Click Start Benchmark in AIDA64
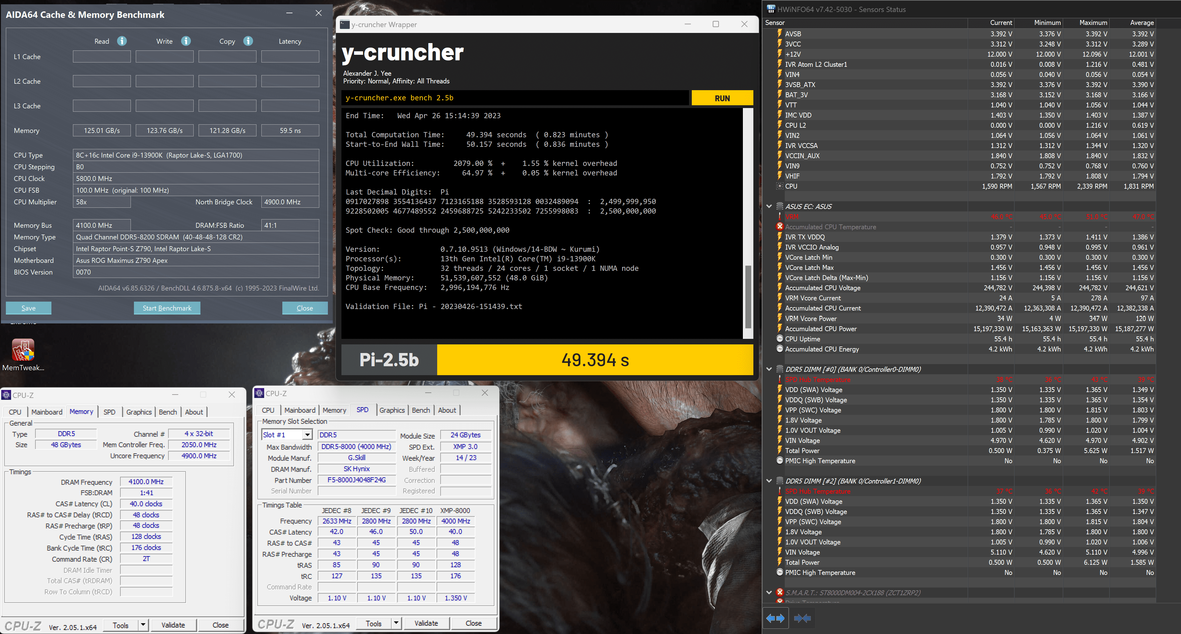 (x=167, y=307)
